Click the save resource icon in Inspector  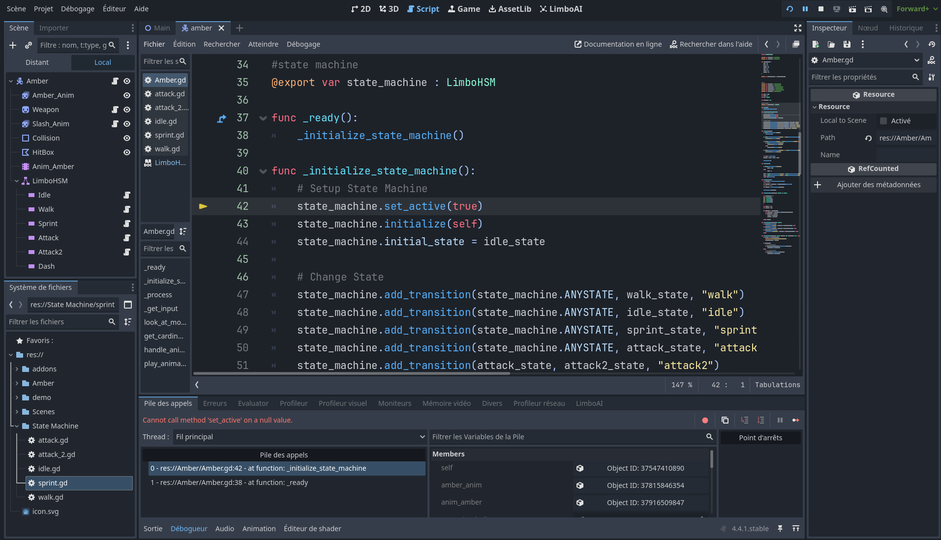pyautogui.click(x=847, y=44)
